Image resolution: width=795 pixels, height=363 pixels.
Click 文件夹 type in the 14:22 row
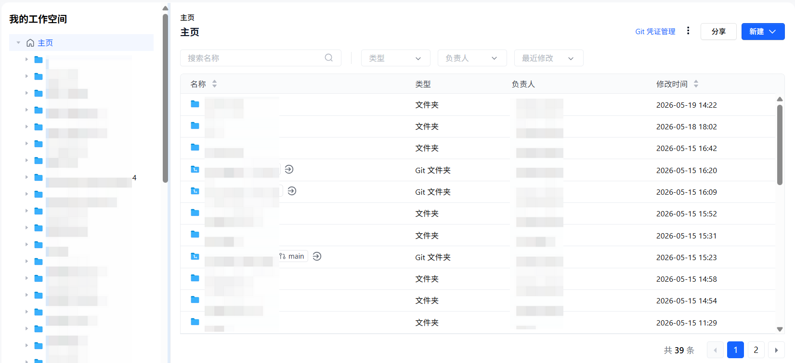(427, 105)
